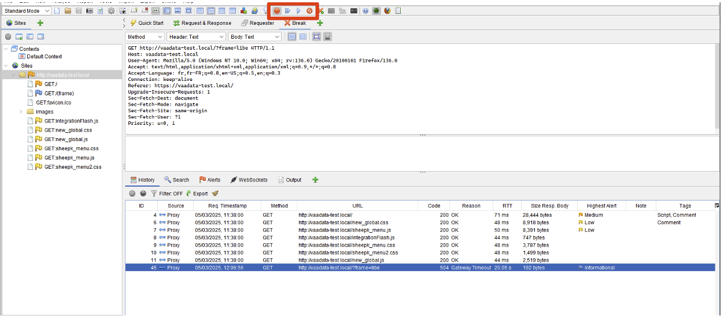Expand the images folder in tree
The height and width of the screenshot is (323, 724).
tap(21, 112)
